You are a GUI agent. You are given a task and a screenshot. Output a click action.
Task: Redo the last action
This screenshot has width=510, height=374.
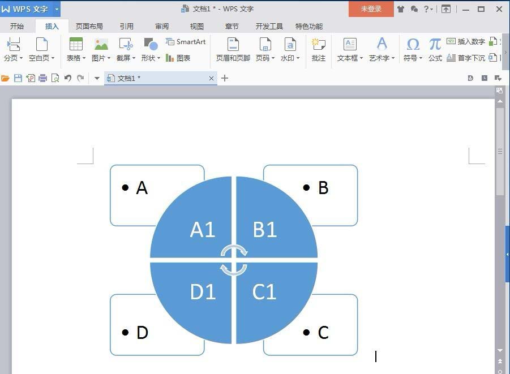click(80, 78)
